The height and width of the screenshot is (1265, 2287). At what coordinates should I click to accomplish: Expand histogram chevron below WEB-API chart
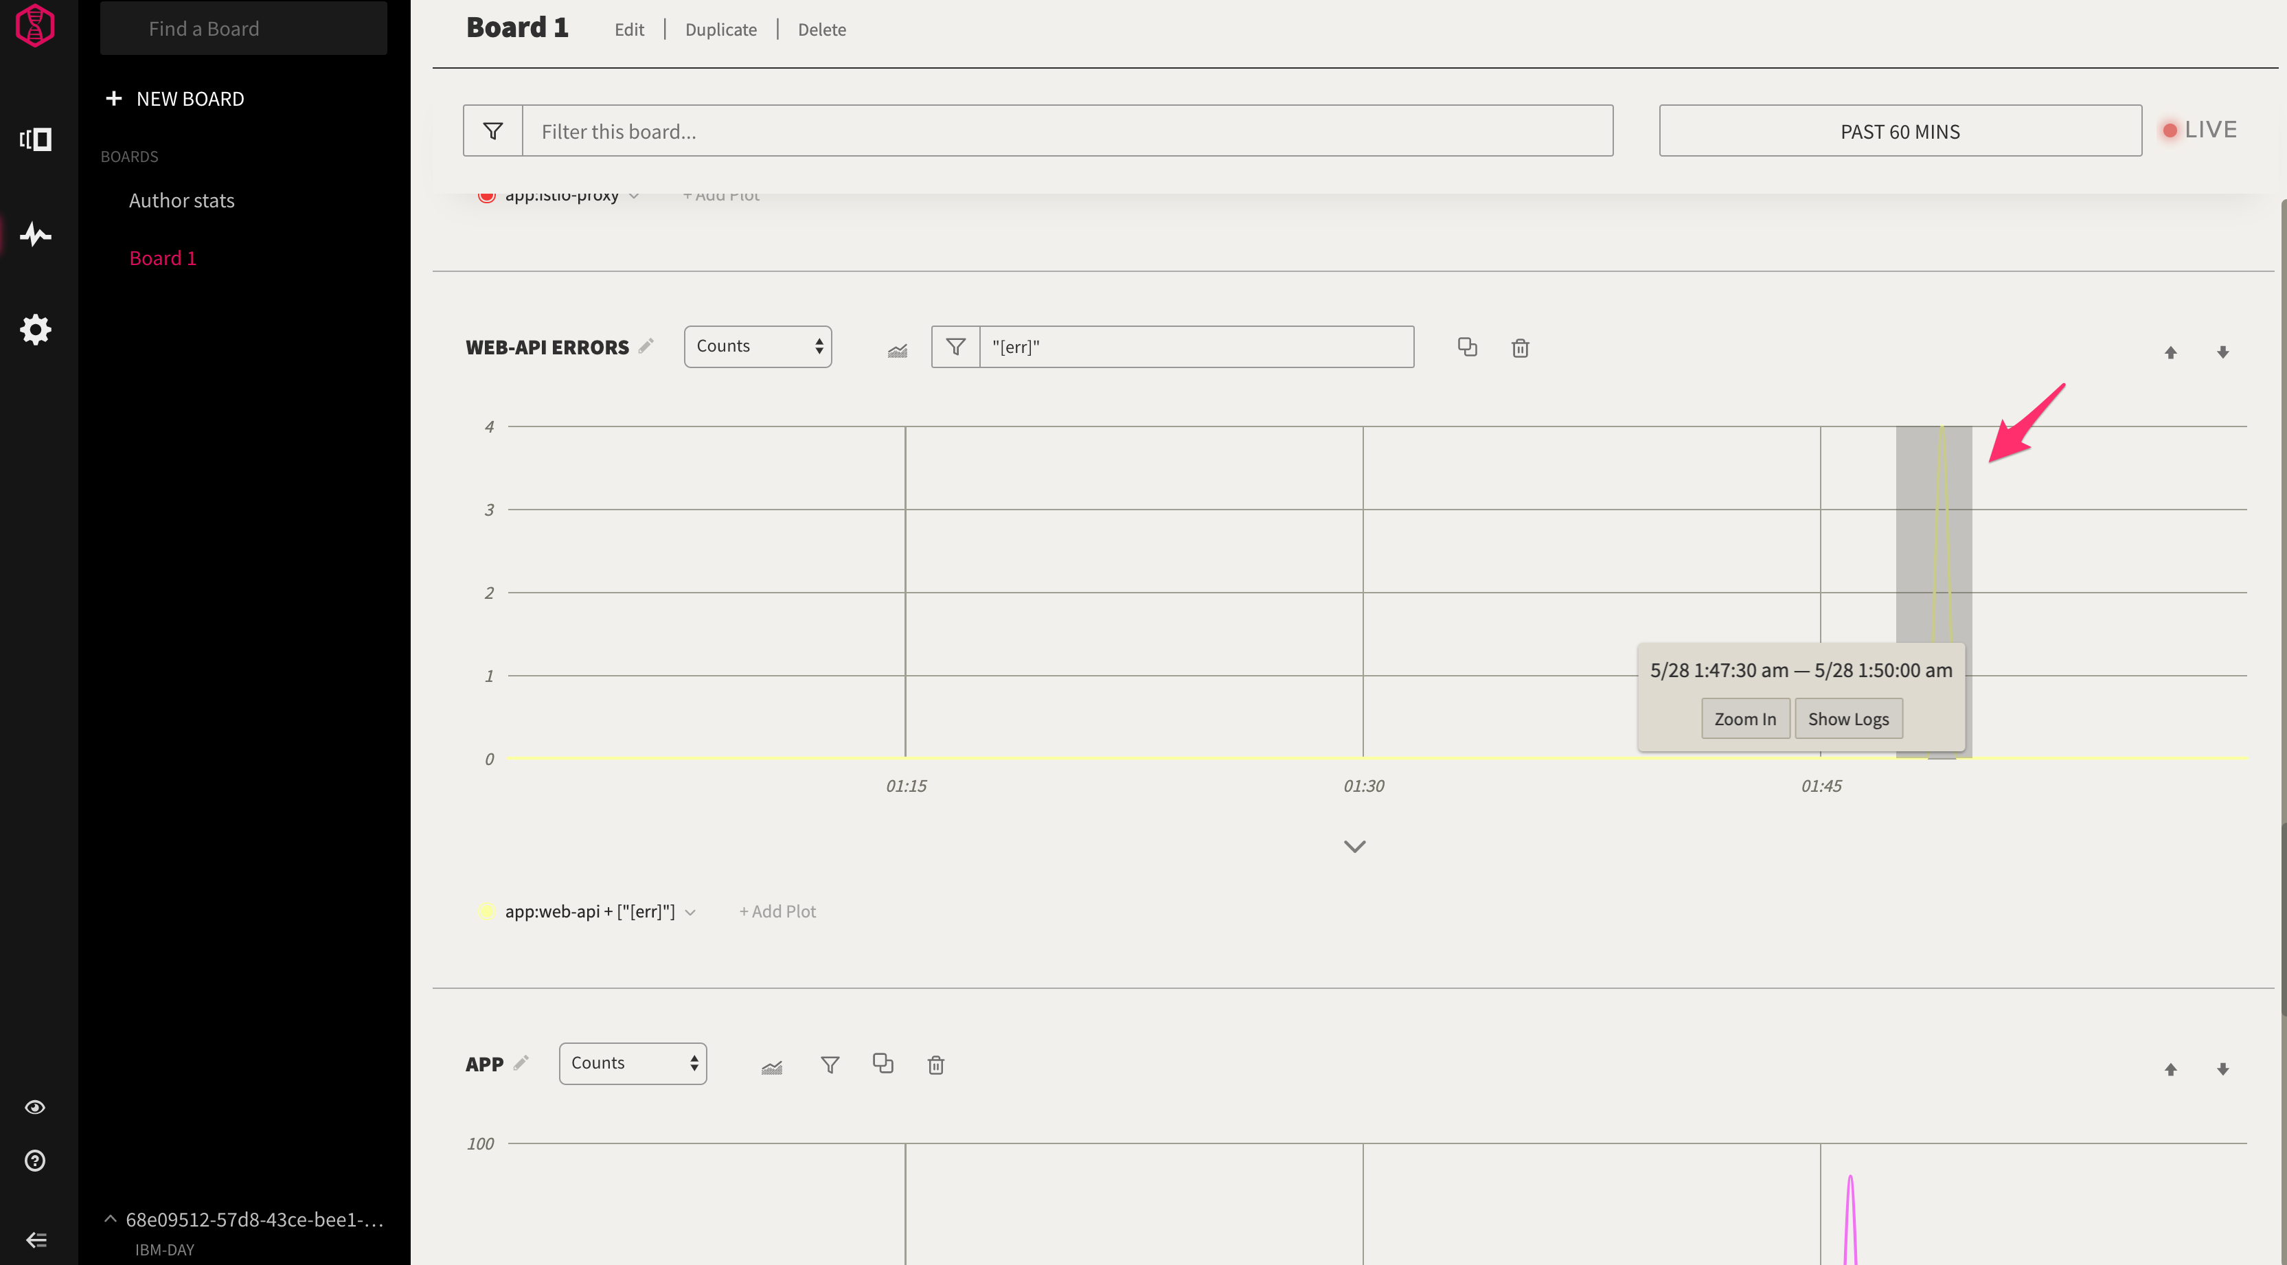tap(1354, 846)
